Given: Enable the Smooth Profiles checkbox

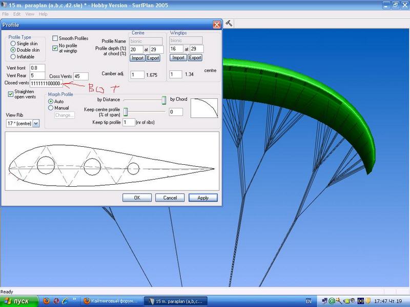Looking at the screenshot, I should pos(55,38).
